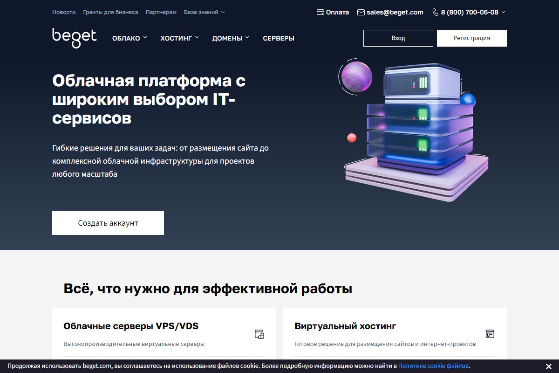This screenshot has height=373, width=559.
Task: Click the Создать аккаунт button
Action: (108, 223)
